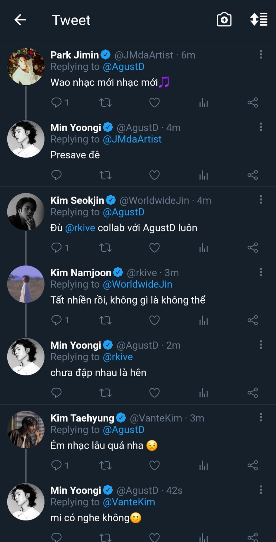Tap the back arrow in the header
The height and width of the screenshot is (542, 276).
[x=20, y=20]
